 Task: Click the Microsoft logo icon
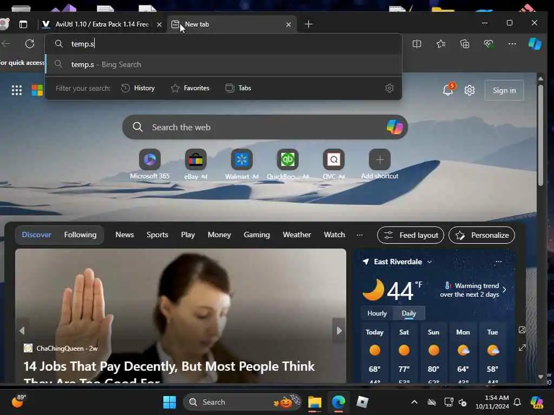[x=37, y=90]
